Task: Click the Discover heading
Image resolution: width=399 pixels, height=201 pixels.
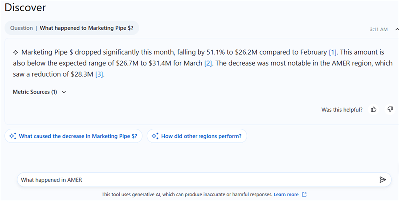Action: [25, 8]
